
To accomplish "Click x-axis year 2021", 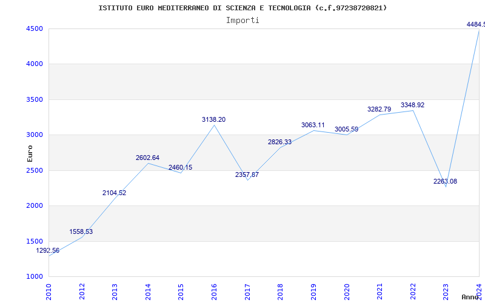I will (380, 291).
